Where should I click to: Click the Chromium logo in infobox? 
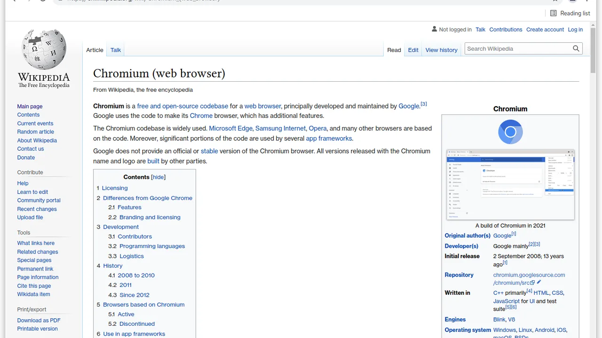point(510,132)
